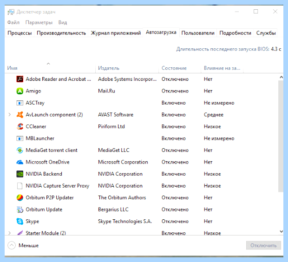Click Bergarius LLC publisher cell
Screen dimensions: 288x262
coord(113,210)
